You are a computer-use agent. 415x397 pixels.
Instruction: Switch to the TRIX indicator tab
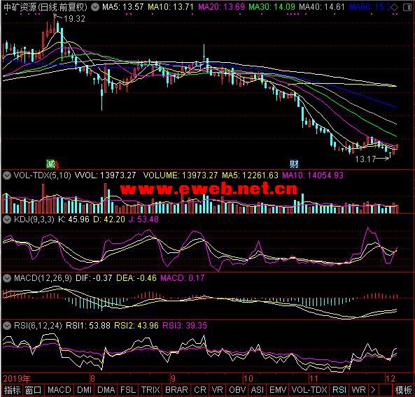pyautogui.click(x=150, y=390)
